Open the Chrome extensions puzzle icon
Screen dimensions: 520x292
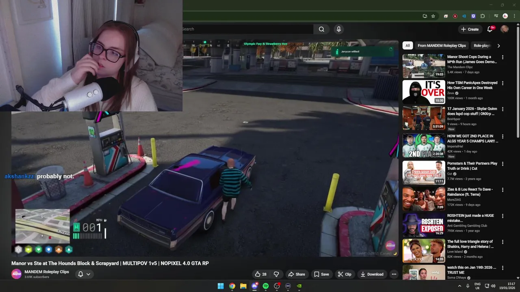tap(483, 16)
